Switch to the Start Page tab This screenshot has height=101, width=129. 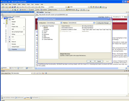tap(47, 12)
